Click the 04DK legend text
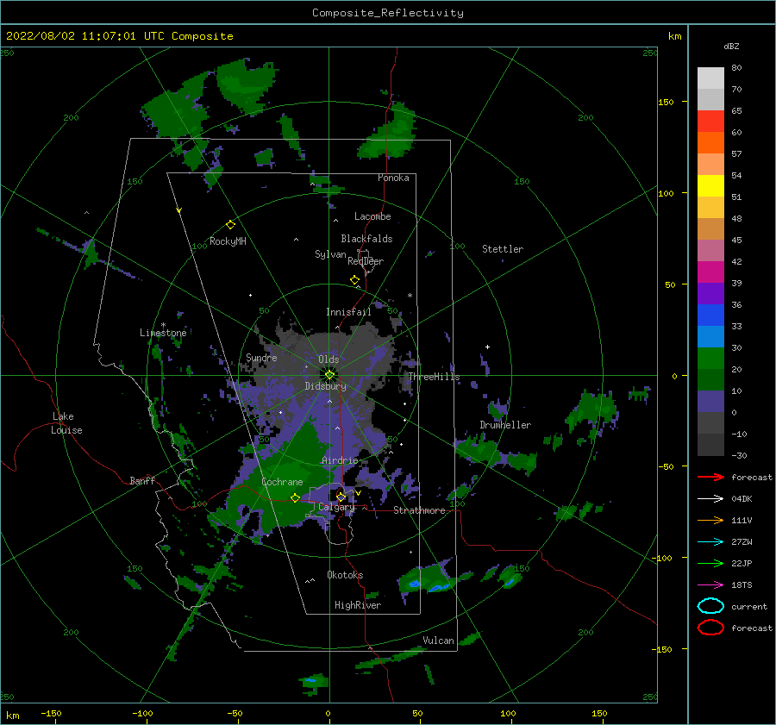 [742, 499]
